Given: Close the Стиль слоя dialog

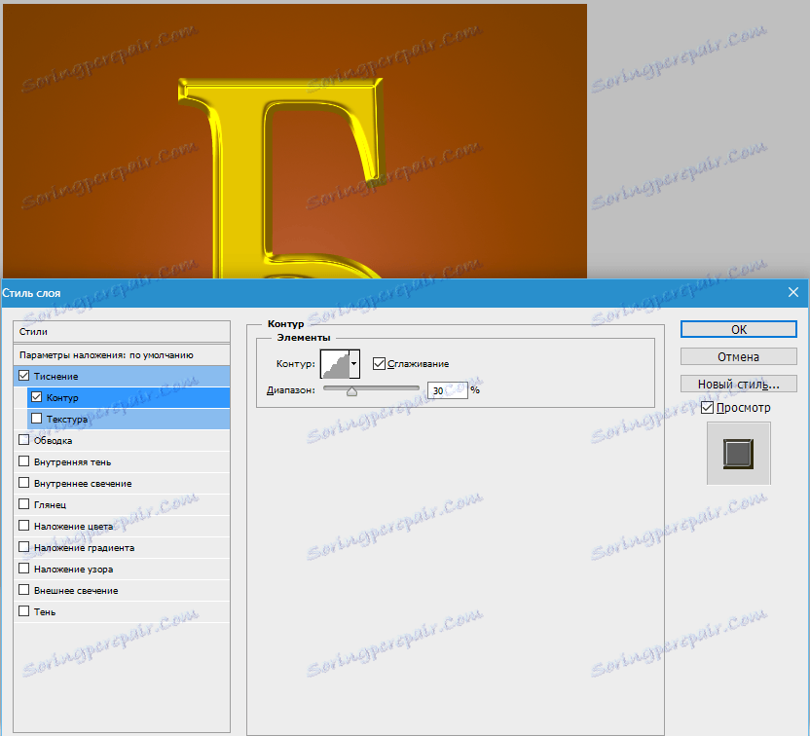Looking at the screenshot, I should pos(793,292).
